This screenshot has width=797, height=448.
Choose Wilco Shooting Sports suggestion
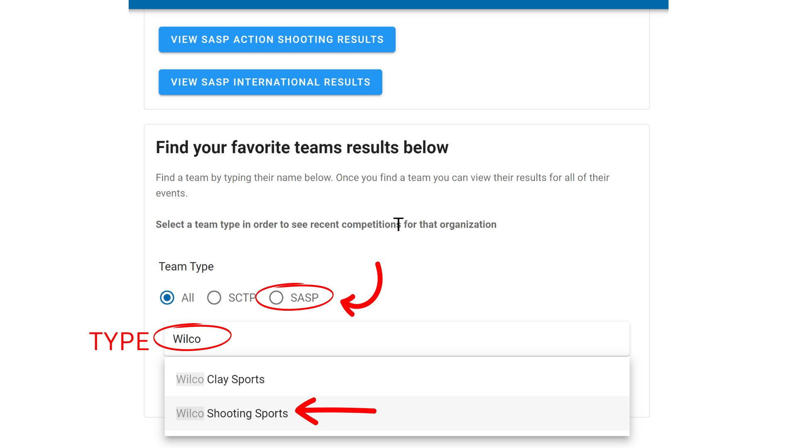tap(397, 413)
